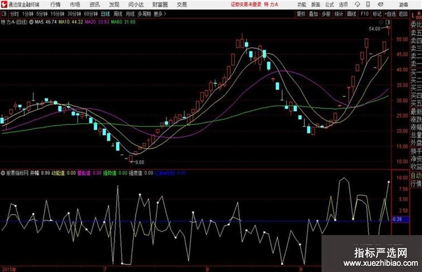Select the 周线 weekly chart tab
Image resolution: width=422 pixels, height=272 pixels.
point(118,14)
